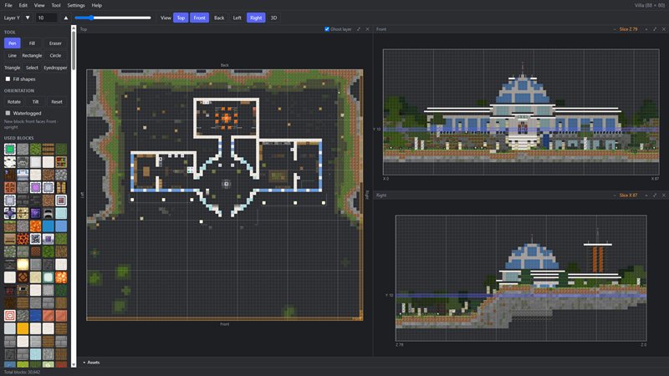Open the View menu
This screenshot has width=669, height=376.
point(39,6)
